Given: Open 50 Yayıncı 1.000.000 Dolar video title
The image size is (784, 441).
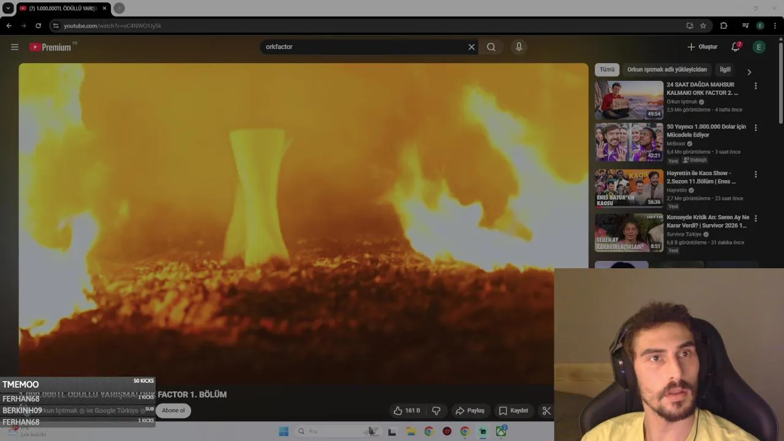Looking at the screenshot, I should pos(706,130).
